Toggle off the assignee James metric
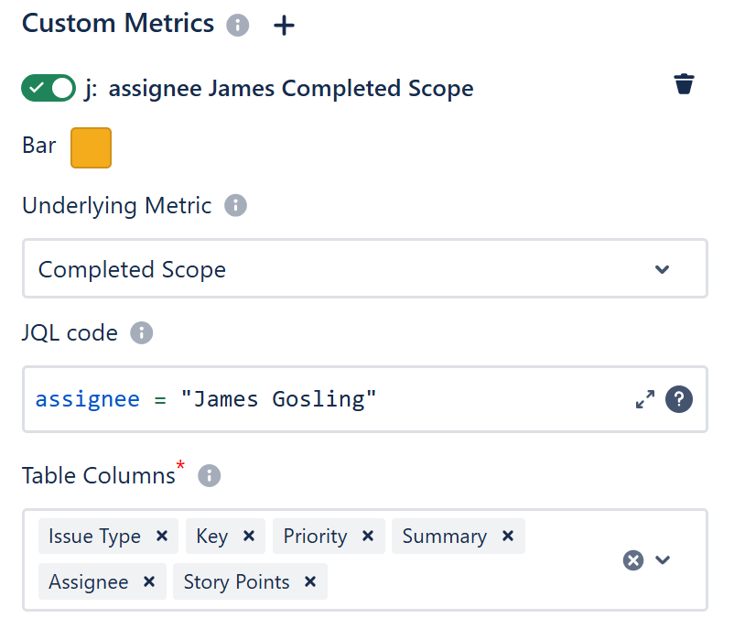The height and width of the screenshot is (640, 745). [x=49, y=88]
